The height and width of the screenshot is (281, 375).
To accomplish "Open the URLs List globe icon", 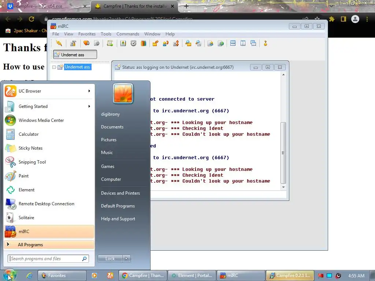I will coord(221,43).
